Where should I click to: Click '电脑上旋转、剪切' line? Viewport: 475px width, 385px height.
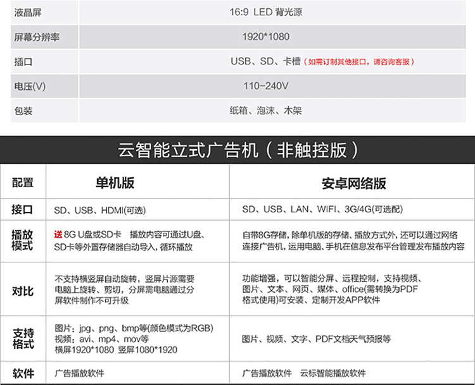point(125,290)
